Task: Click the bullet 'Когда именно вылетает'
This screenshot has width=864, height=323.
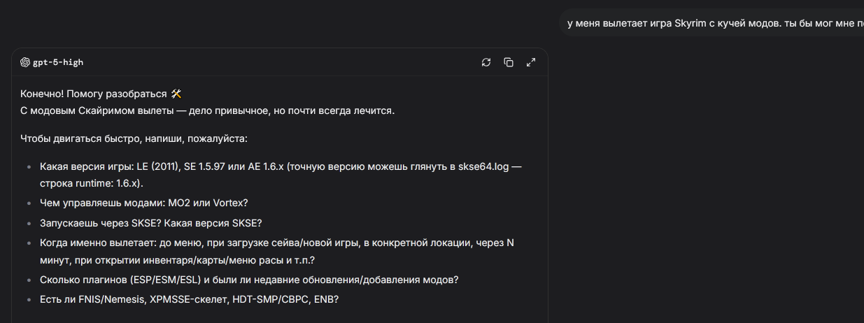Action: (277, 251)
